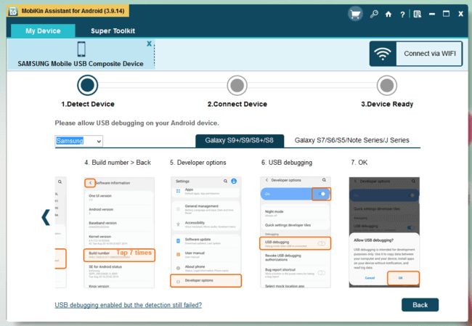Click the step 7 OK screenshot
The width and height of the screenshot is (472, 326).
coord(384,232)
